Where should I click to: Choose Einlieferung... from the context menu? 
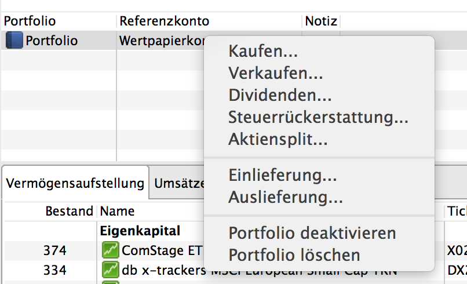point(283,175)
